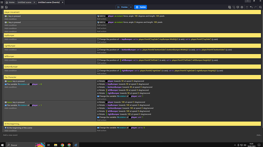Click the save project icon
This screenshot has width=263, height=147.
[x=6, y=7]
